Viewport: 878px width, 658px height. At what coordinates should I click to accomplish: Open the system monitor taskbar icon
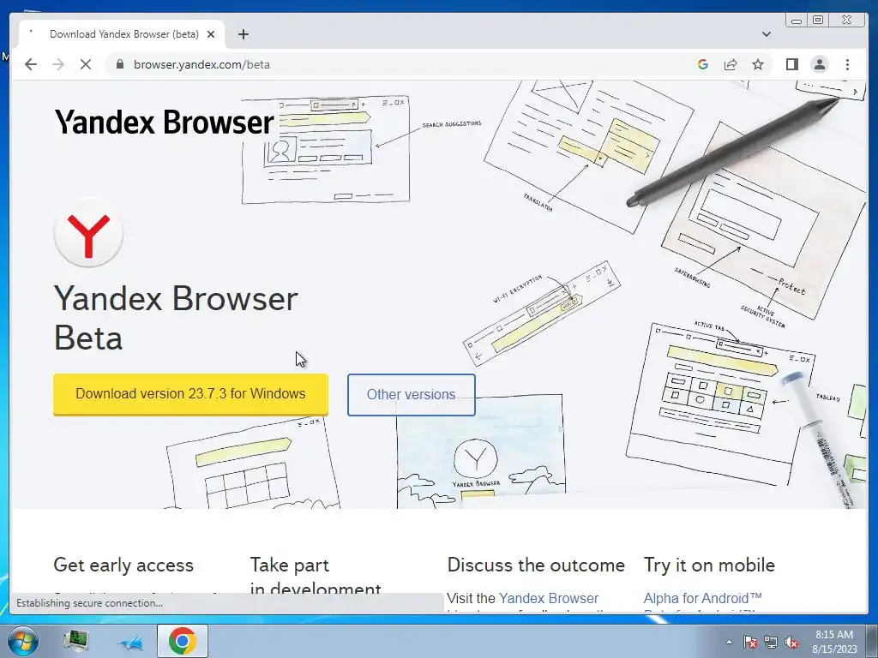click(x=75, y=641)
